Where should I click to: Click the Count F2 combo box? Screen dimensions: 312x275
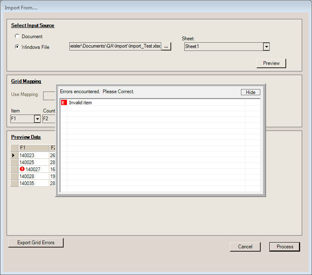click(x=49, y=119)
